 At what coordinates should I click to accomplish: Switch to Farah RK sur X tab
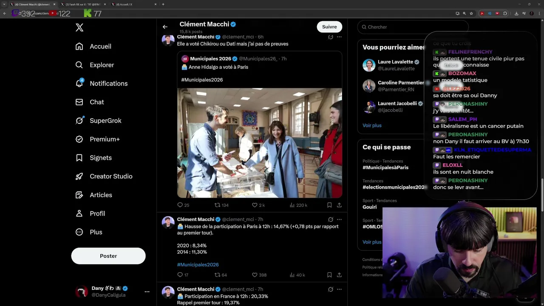(83, 4)
